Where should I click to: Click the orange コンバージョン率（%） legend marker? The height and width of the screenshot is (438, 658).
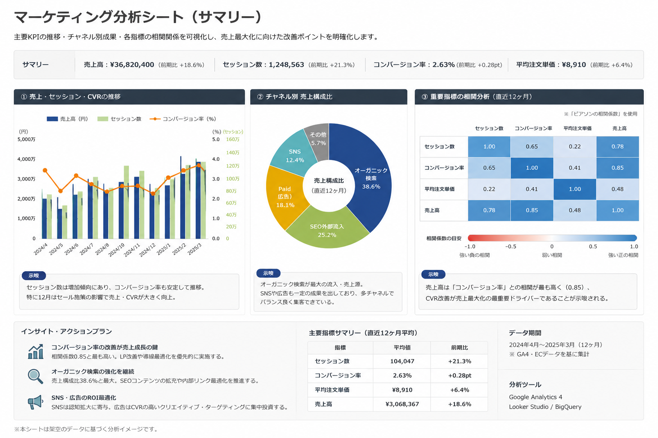[155, 119]
